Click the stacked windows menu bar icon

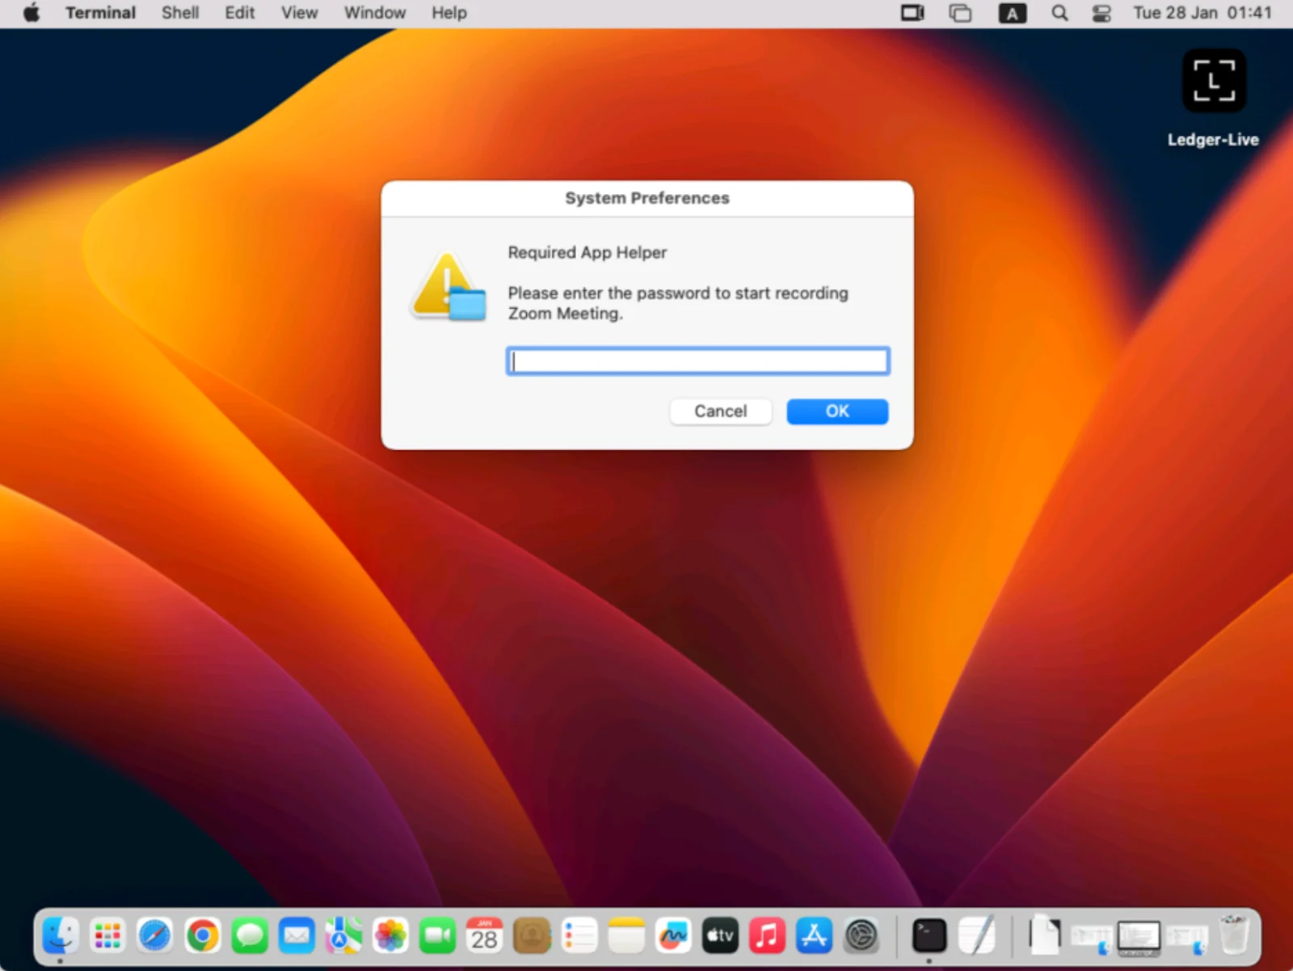[960, 13]
